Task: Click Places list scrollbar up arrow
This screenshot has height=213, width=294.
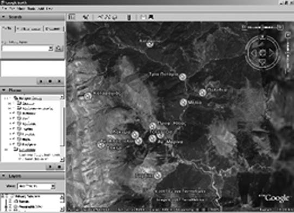Action: (x=62, y=97)
